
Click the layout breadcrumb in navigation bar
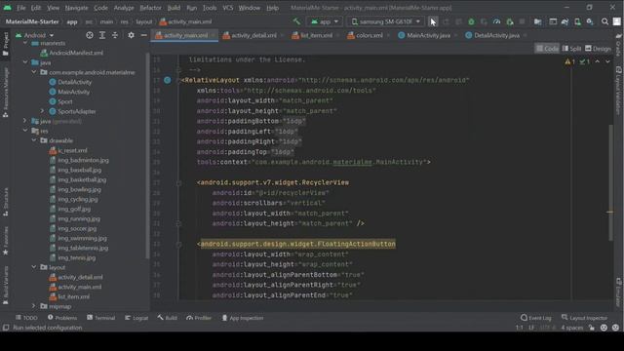tap(143, 21)
